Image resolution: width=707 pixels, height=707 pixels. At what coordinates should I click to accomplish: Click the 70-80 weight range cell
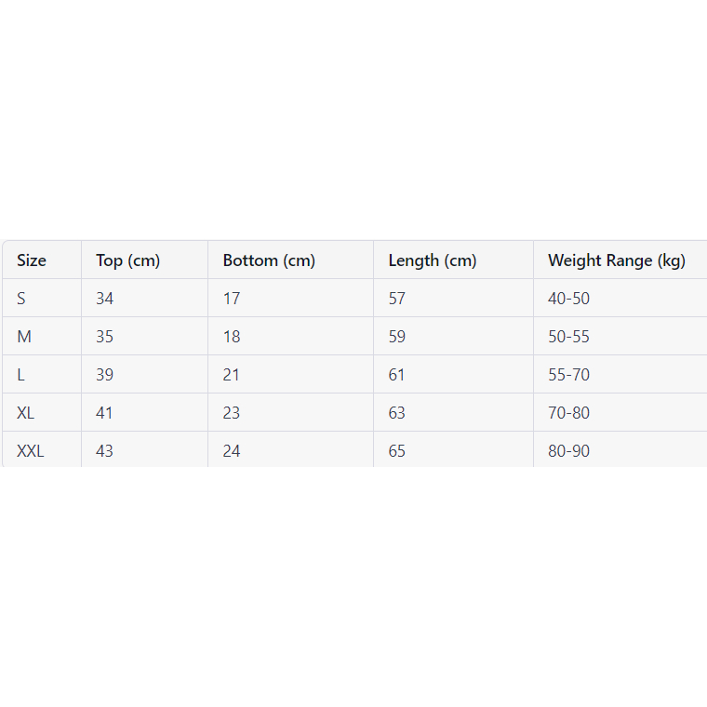[568, 413]
